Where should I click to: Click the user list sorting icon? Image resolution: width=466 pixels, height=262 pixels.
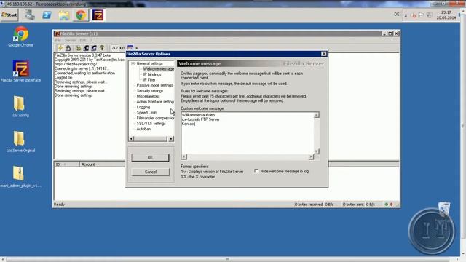(130, 47)
